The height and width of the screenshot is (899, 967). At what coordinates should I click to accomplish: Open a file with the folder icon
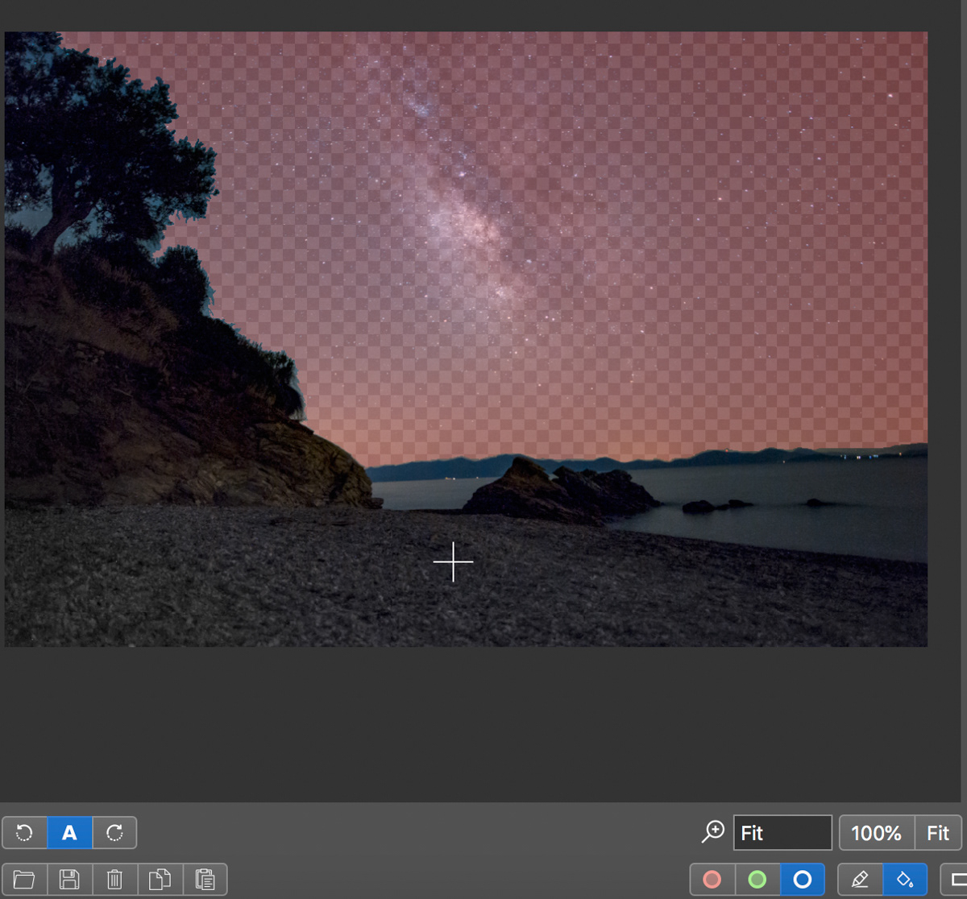pos(25,879)
